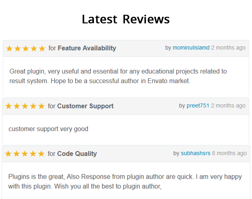Click fourth star in Customer Support rating
The image size is (252, 199).
pos(33,106)
